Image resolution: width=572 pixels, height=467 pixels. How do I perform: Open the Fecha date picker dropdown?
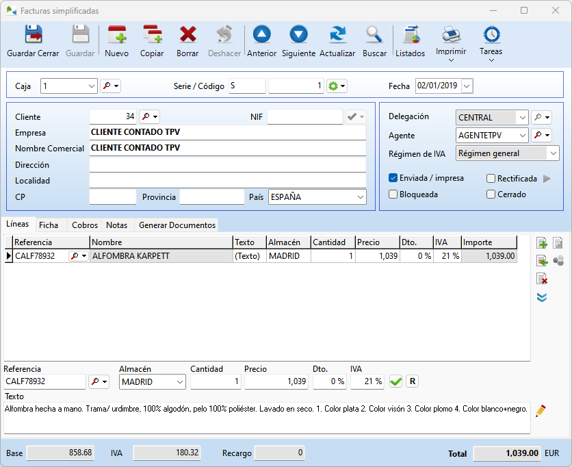[x=467, y=86]
